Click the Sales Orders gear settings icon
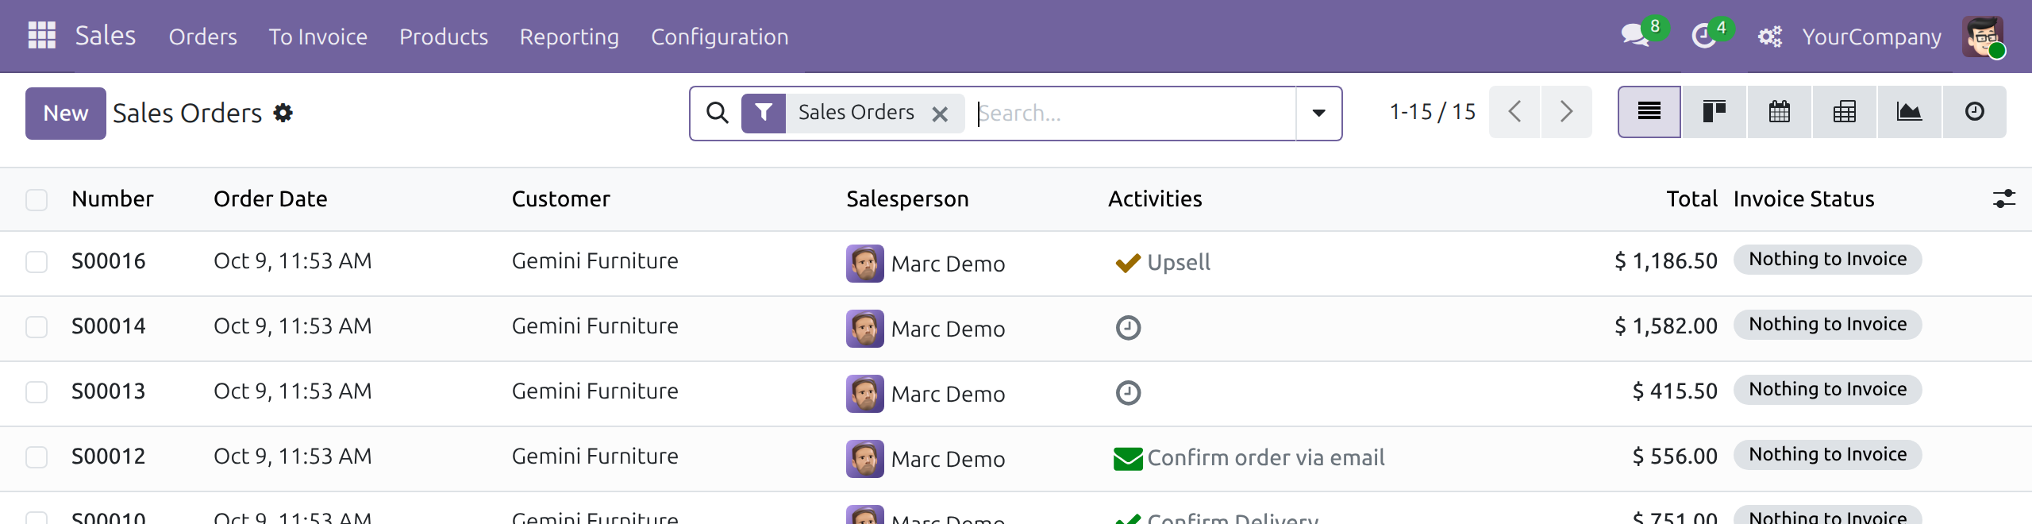This screenshot has height=524, width=2032. click(283, 113)
